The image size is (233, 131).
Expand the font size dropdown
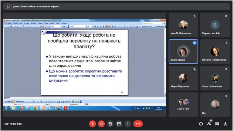point(92,26)
